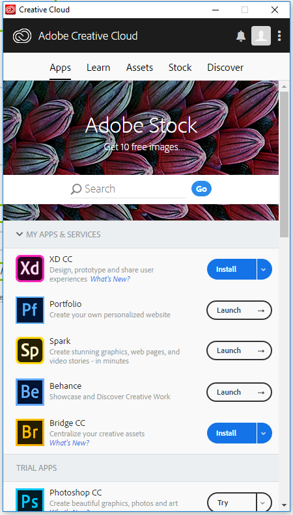Click the scrollbar up arrow
This screenshot has height=515, width=293.
tap(284, 86)
